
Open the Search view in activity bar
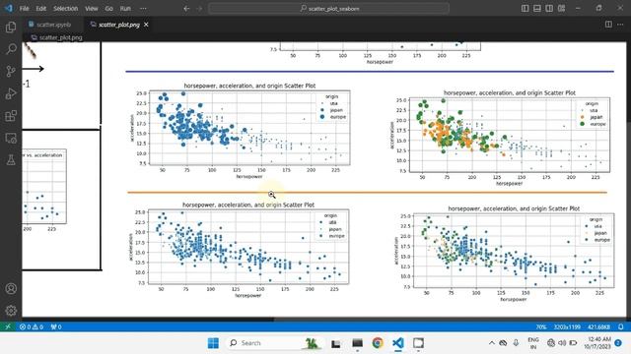[x=11, y=49]
